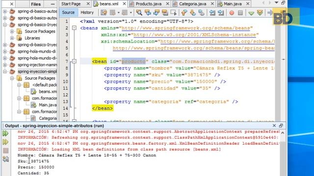Click the forward navigation icon in toolbar

pos(125,13)
